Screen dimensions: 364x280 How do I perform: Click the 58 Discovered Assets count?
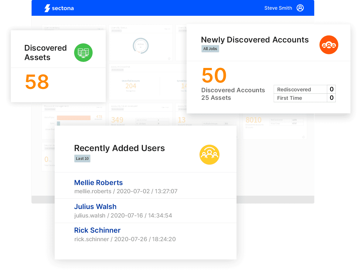pos(37,82)
